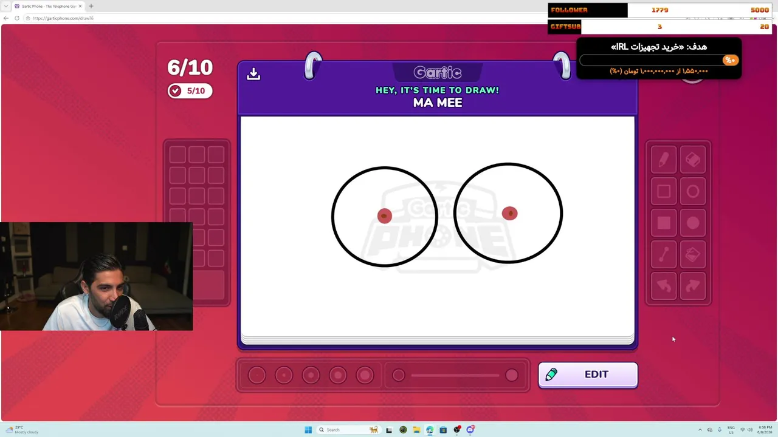
Task: Select the pencil drawing tool
Action: 663,160
